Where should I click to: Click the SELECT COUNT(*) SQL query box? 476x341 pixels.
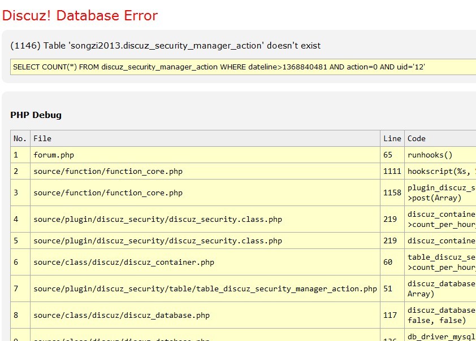pyautogui.click(x=243, y=67)
